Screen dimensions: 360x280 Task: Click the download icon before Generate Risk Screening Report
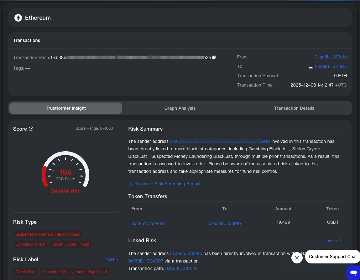point(130,184)
